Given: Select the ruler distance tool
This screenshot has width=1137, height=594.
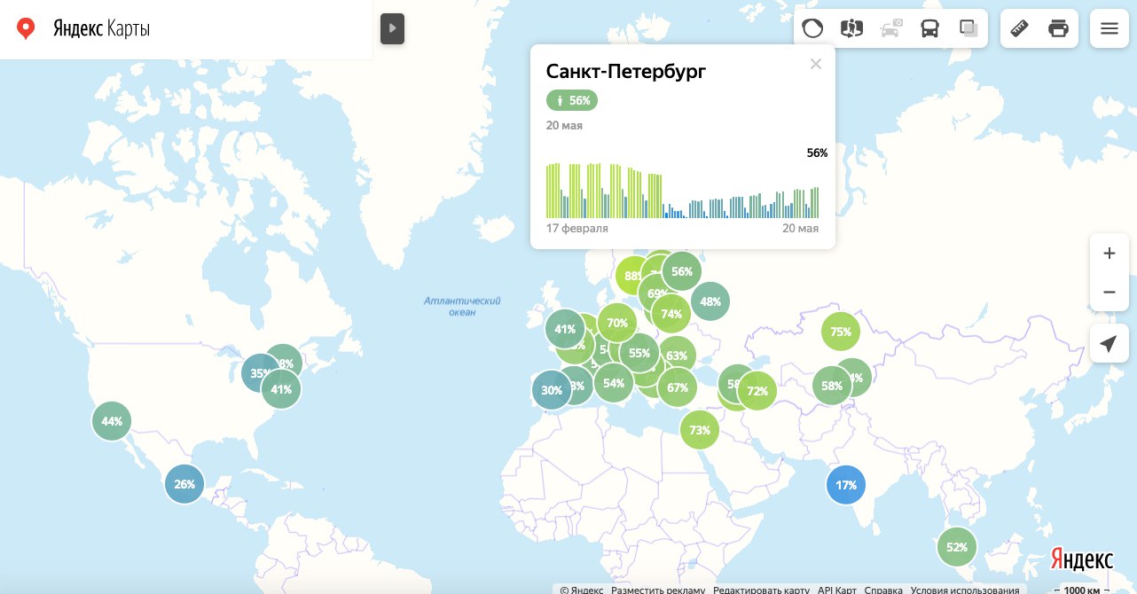Looking at the screenshot, I should [1020, 28].
